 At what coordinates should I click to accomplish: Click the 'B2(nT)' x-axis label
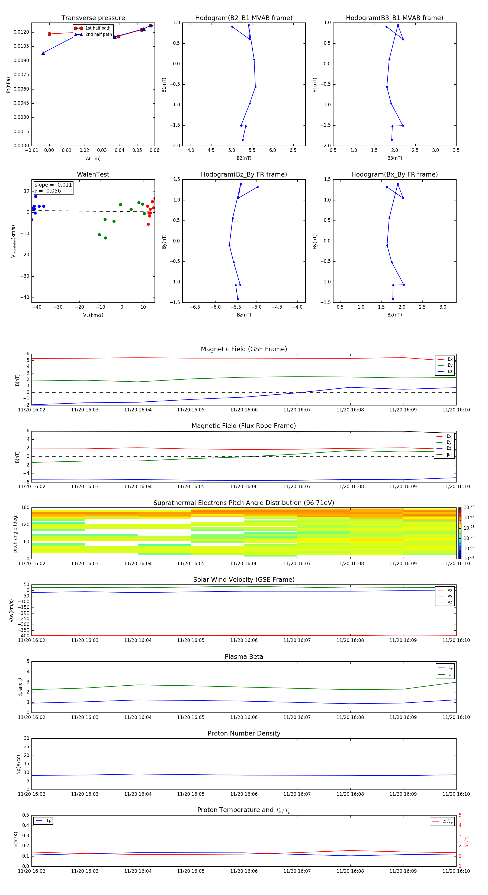click(x=244, y=158)
